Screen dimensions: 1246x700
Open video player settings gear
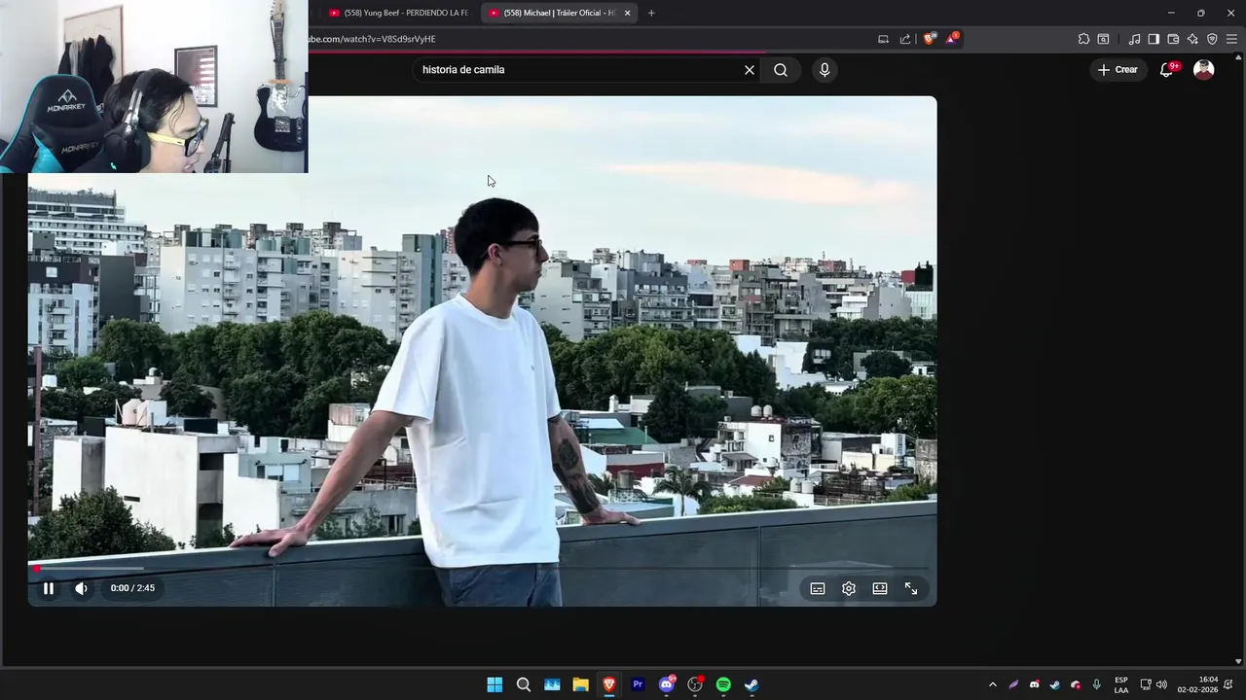click(849, 588)
